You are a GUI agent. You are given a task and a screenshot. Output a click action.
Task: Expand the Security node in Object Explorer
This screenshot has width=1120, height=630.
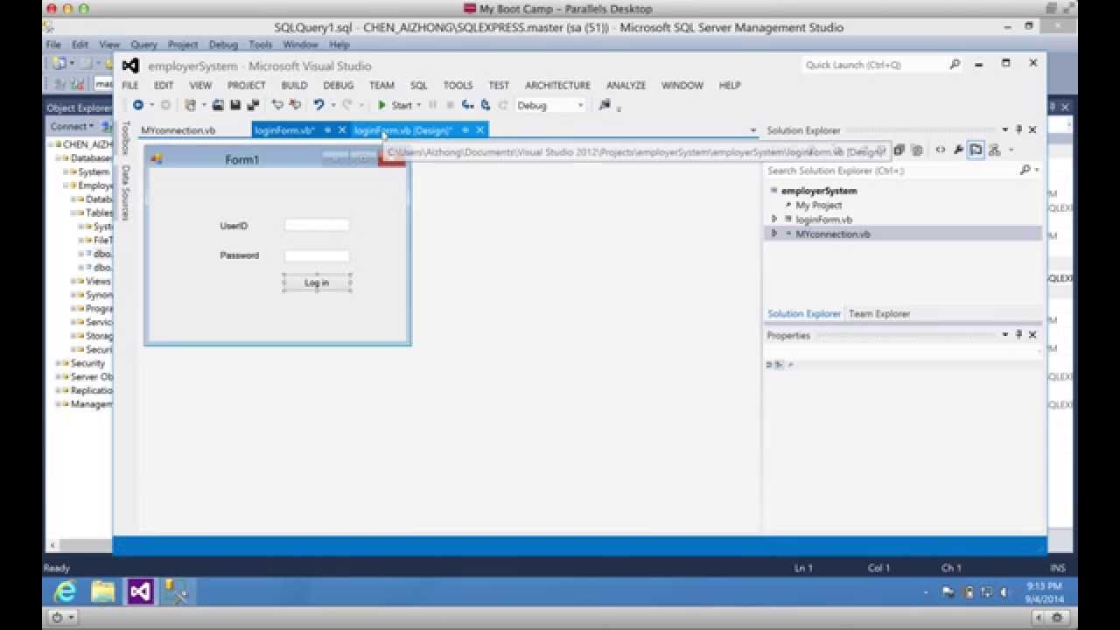59,363
